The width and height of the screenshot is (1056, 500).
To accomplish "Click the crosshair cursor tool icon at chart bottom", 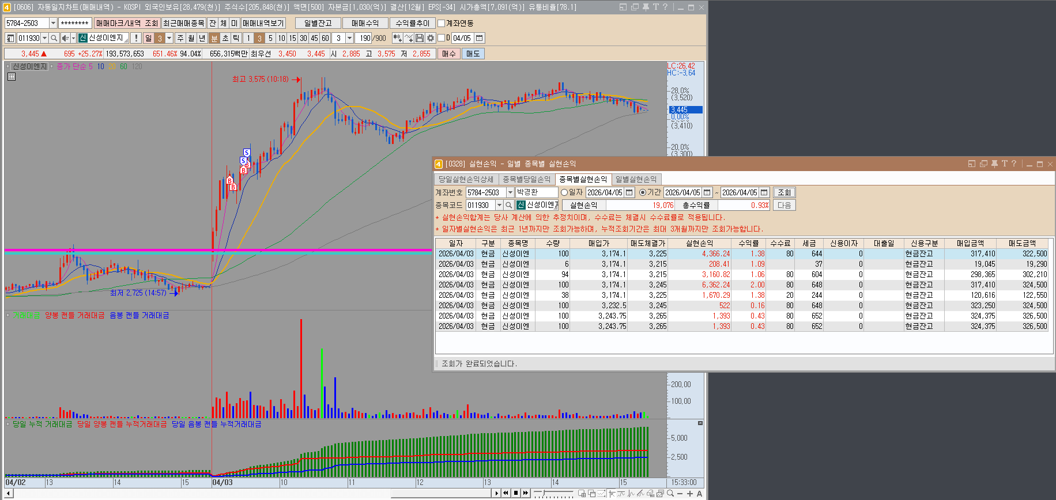I will point(612,493).
